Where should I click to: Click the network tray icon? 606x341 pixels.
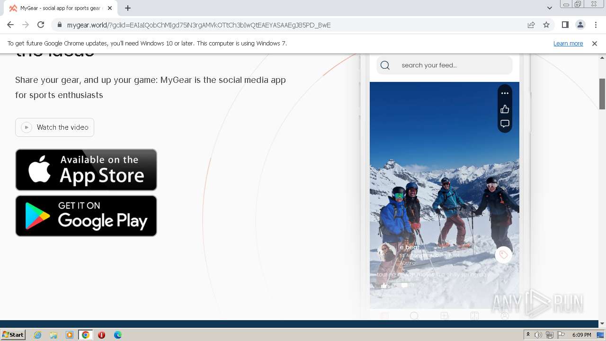point(550,335)
